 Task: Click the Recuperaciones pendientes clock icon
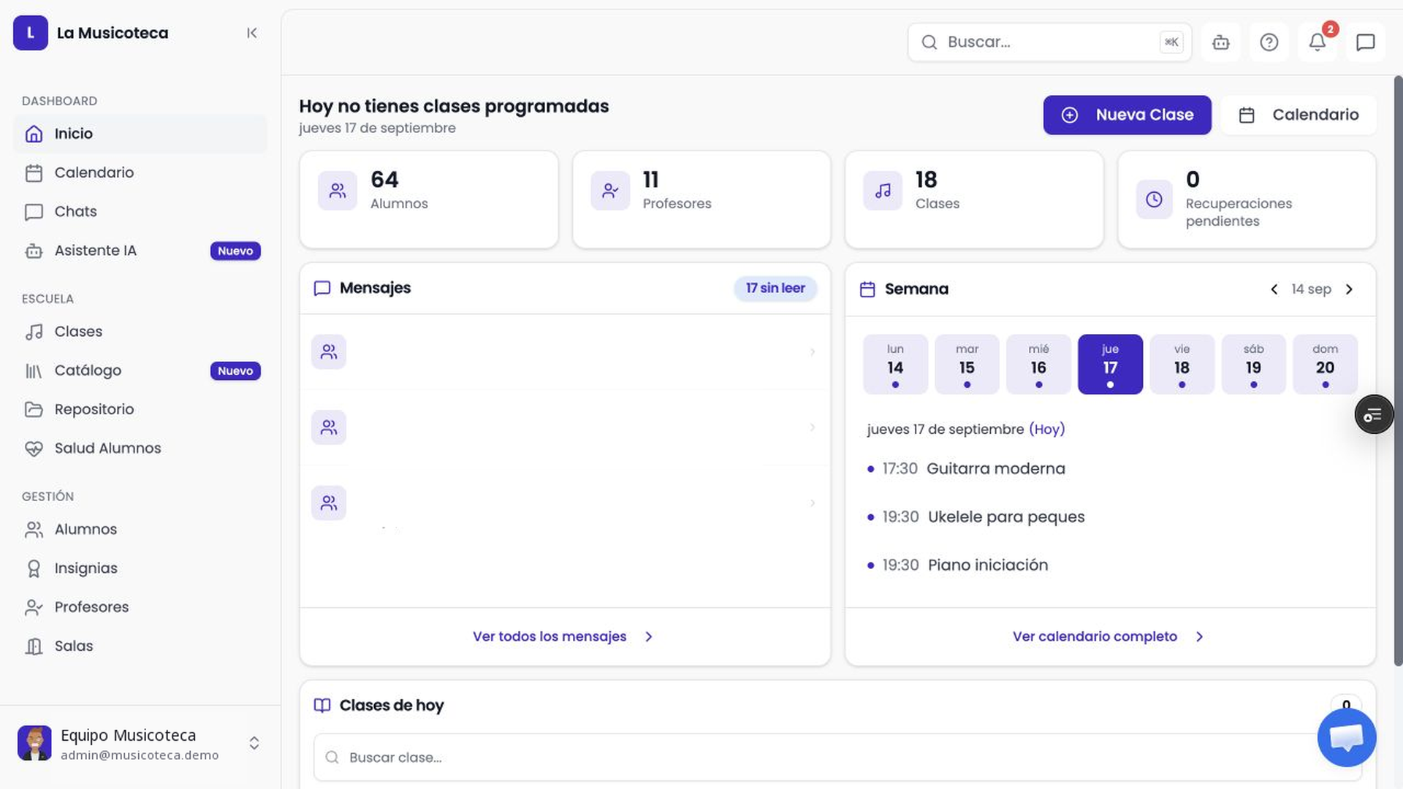click(1155, 199)
